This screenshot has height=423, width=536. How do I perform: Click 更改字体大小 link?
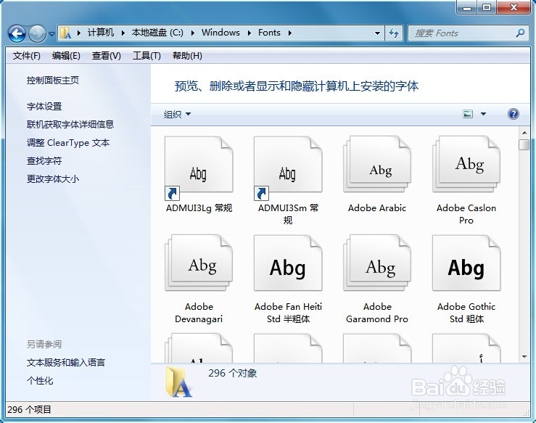tap(53, 178)
